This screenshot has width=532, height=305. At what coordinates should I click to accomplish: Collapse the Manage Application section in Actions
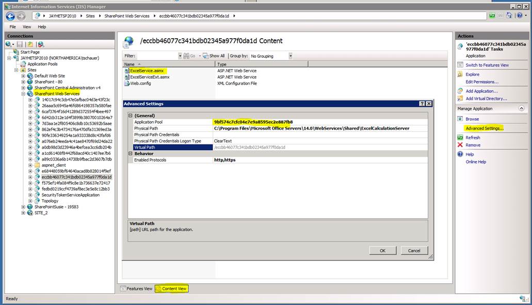(x=522, y=108)
